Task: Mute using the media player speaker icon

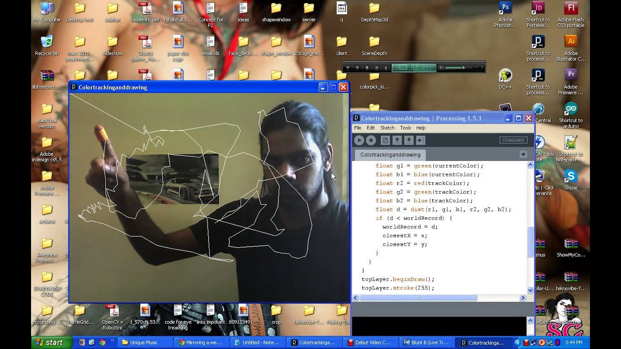Action: pyautogui.click(x=441, y=67)
